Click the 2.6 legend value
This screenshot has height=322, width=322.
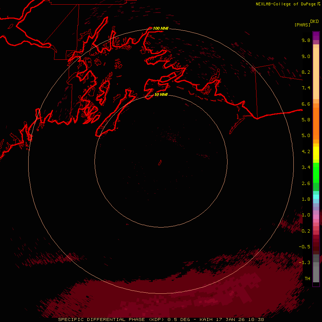click(x=306, y=184)
